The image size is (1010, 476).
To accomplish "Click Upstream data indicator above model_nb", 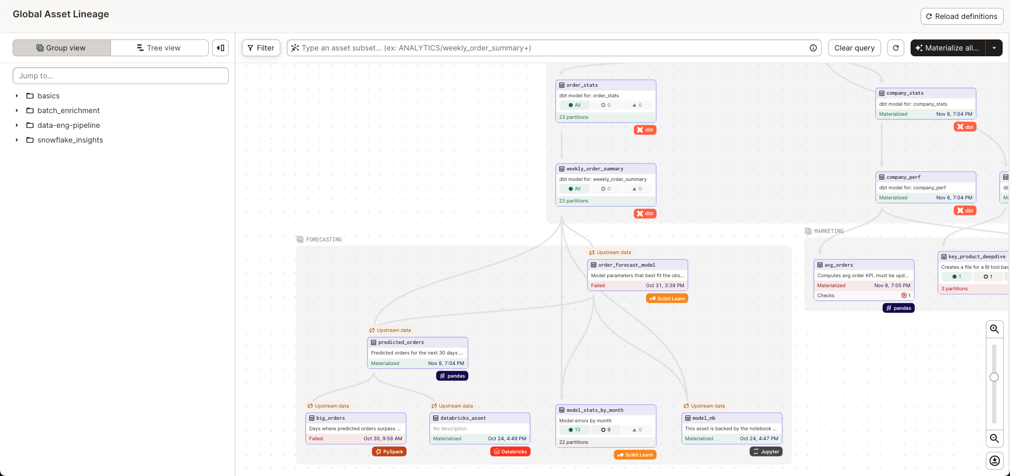I will [x=704, y=406].
